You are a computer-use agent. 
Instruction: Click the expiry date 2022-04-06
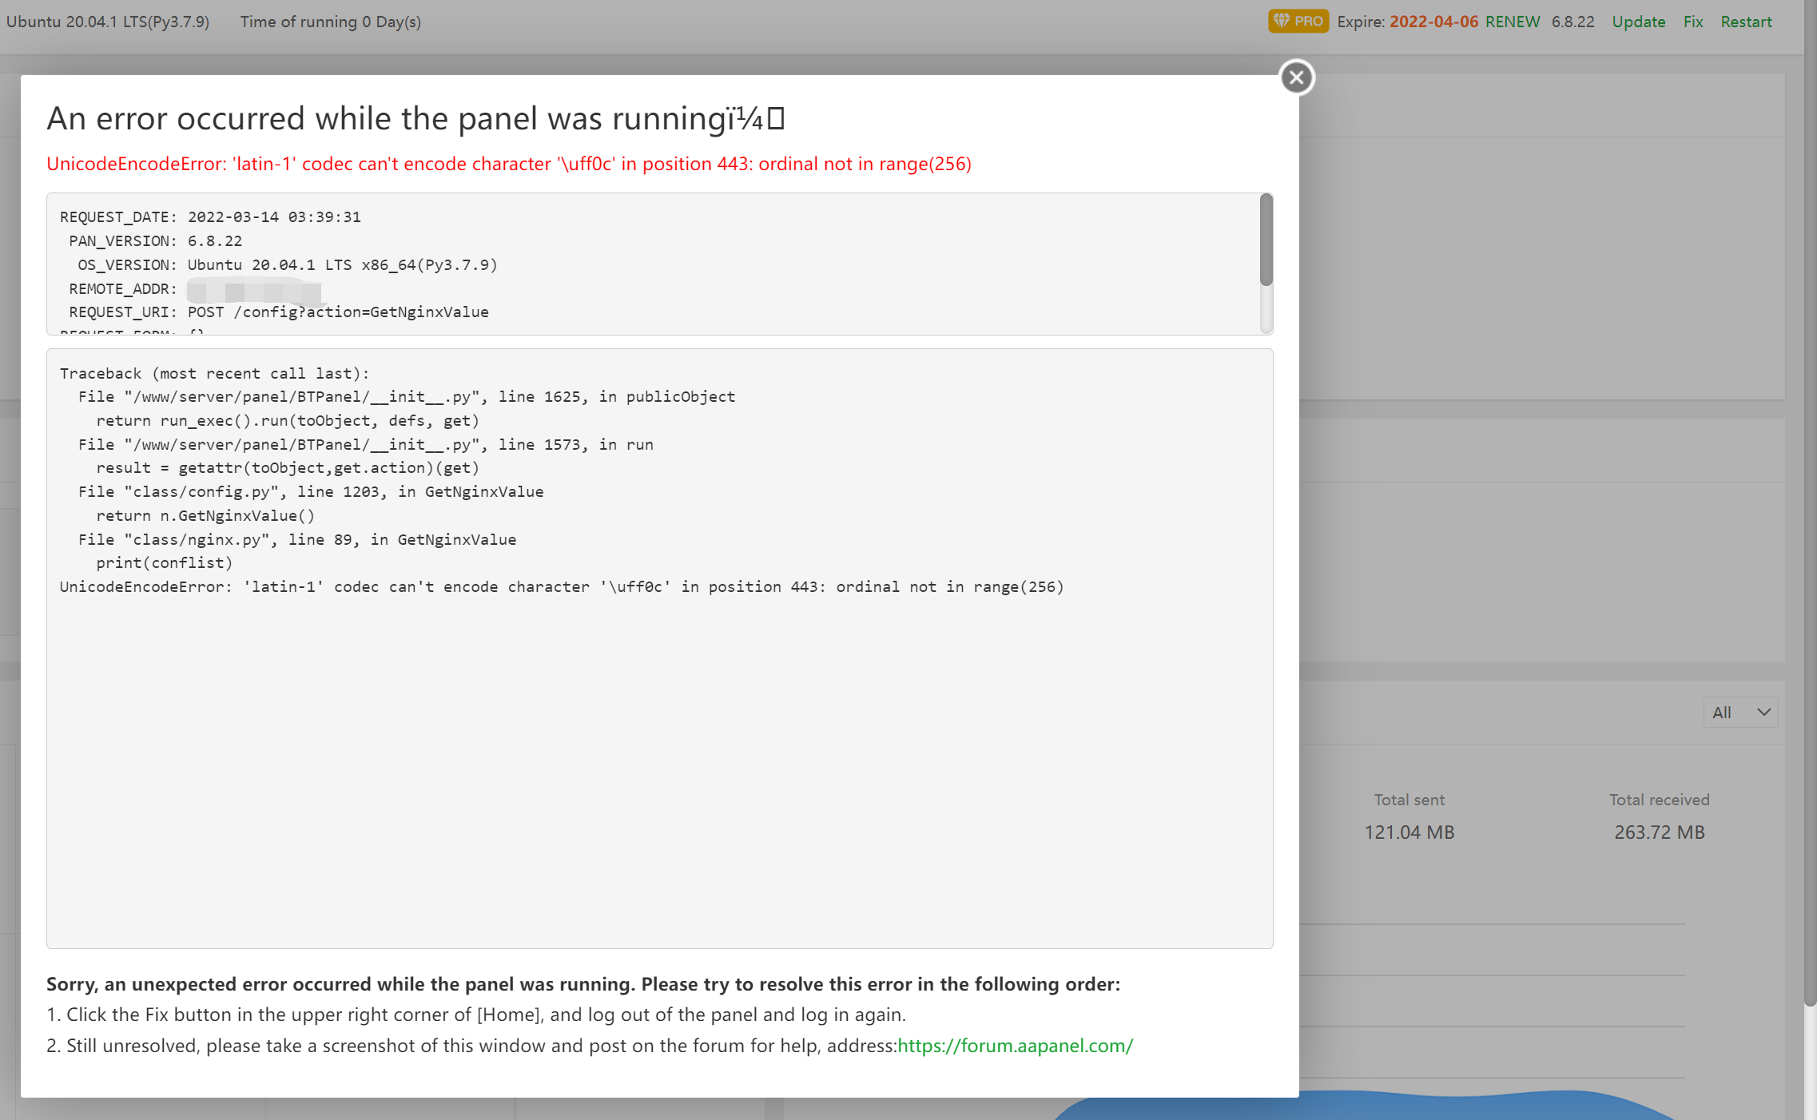[1433, 22]
